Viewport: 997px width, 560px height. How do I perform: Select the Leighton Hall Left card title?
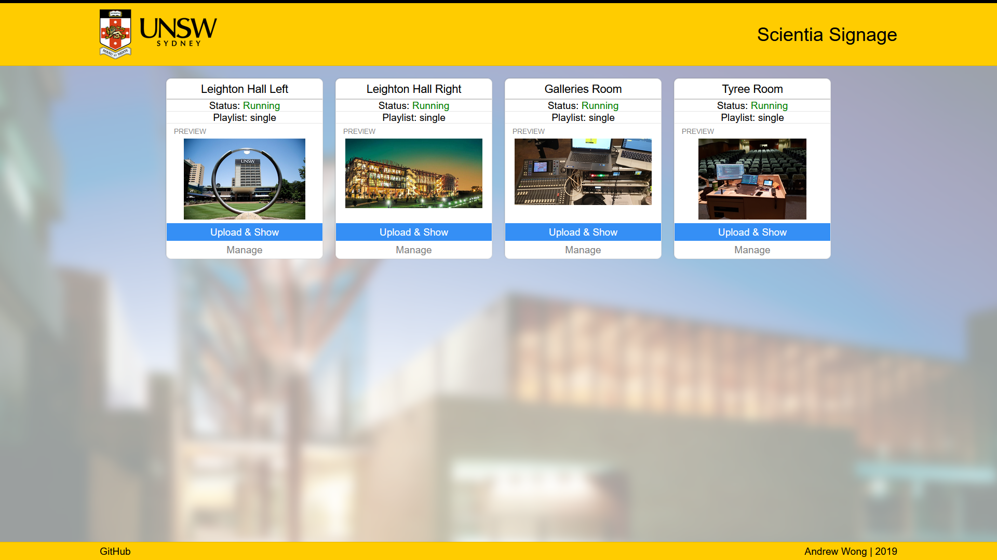pyautogui.click(x=245, y=89)
